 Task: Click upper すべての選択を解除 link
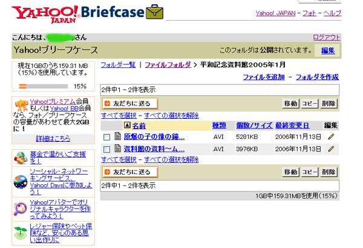click(x=171, y=116)
